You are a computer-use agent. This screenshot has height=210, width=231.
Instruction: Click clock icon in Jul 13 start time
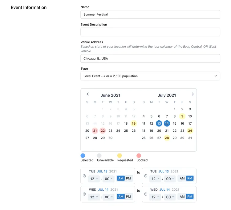(84, 176)
